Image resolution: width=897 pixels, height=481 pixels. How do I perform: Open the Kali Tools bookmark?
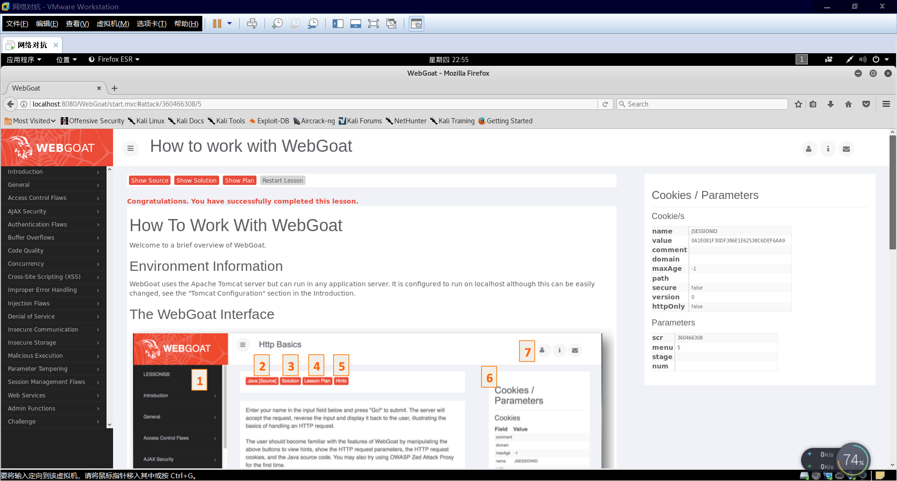pyautogui.click(x=227, y=121)
